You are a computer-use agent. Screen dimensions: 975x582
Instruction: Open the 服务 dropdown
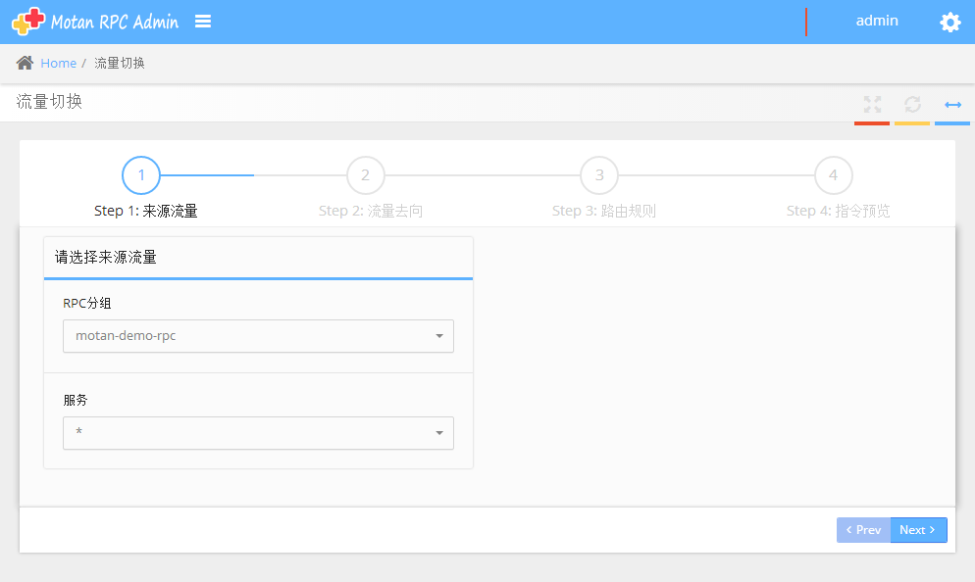point(258,433)
